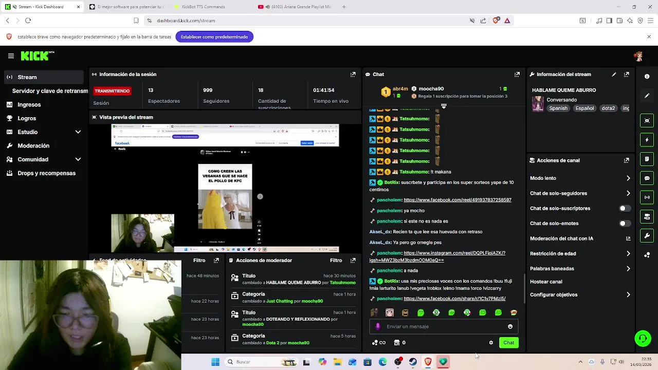Viewport: 658px width, 370px height.
Task: Open the green headset support button
Action: click(643, 338)
